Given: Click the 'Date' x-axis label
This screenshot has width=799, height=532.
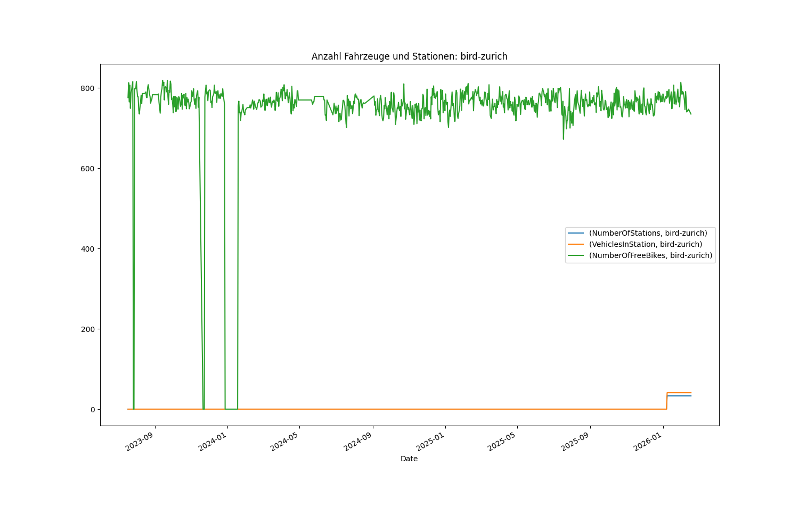Looking at the screenshot, I should (409, 459).
